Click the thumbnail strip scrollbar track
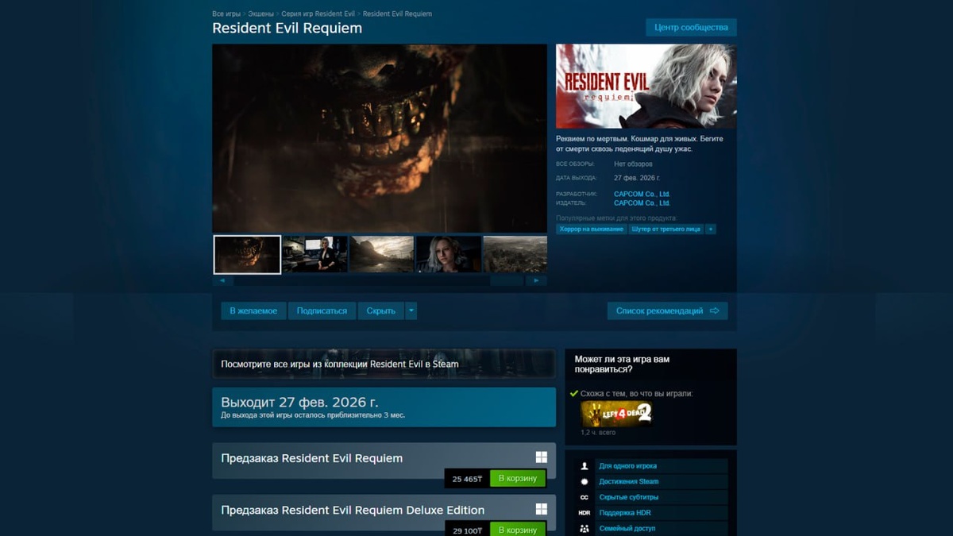 click(x=379, y=280)
